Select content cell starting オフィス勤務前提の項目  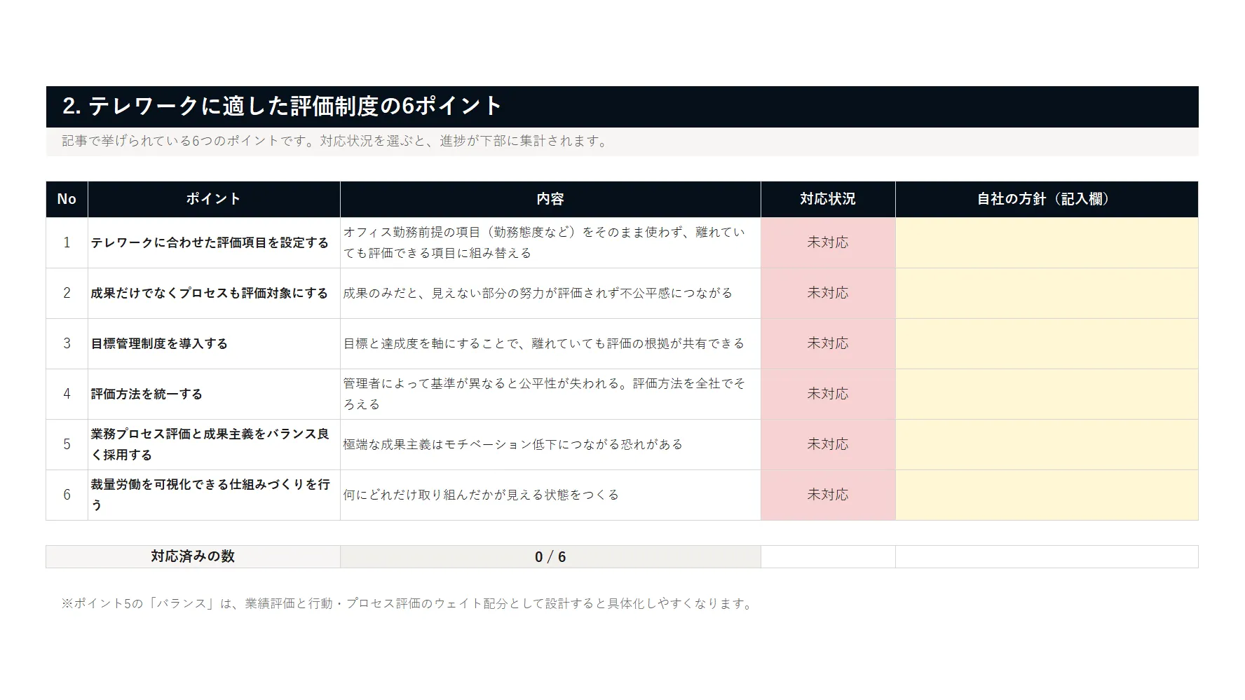550,242
